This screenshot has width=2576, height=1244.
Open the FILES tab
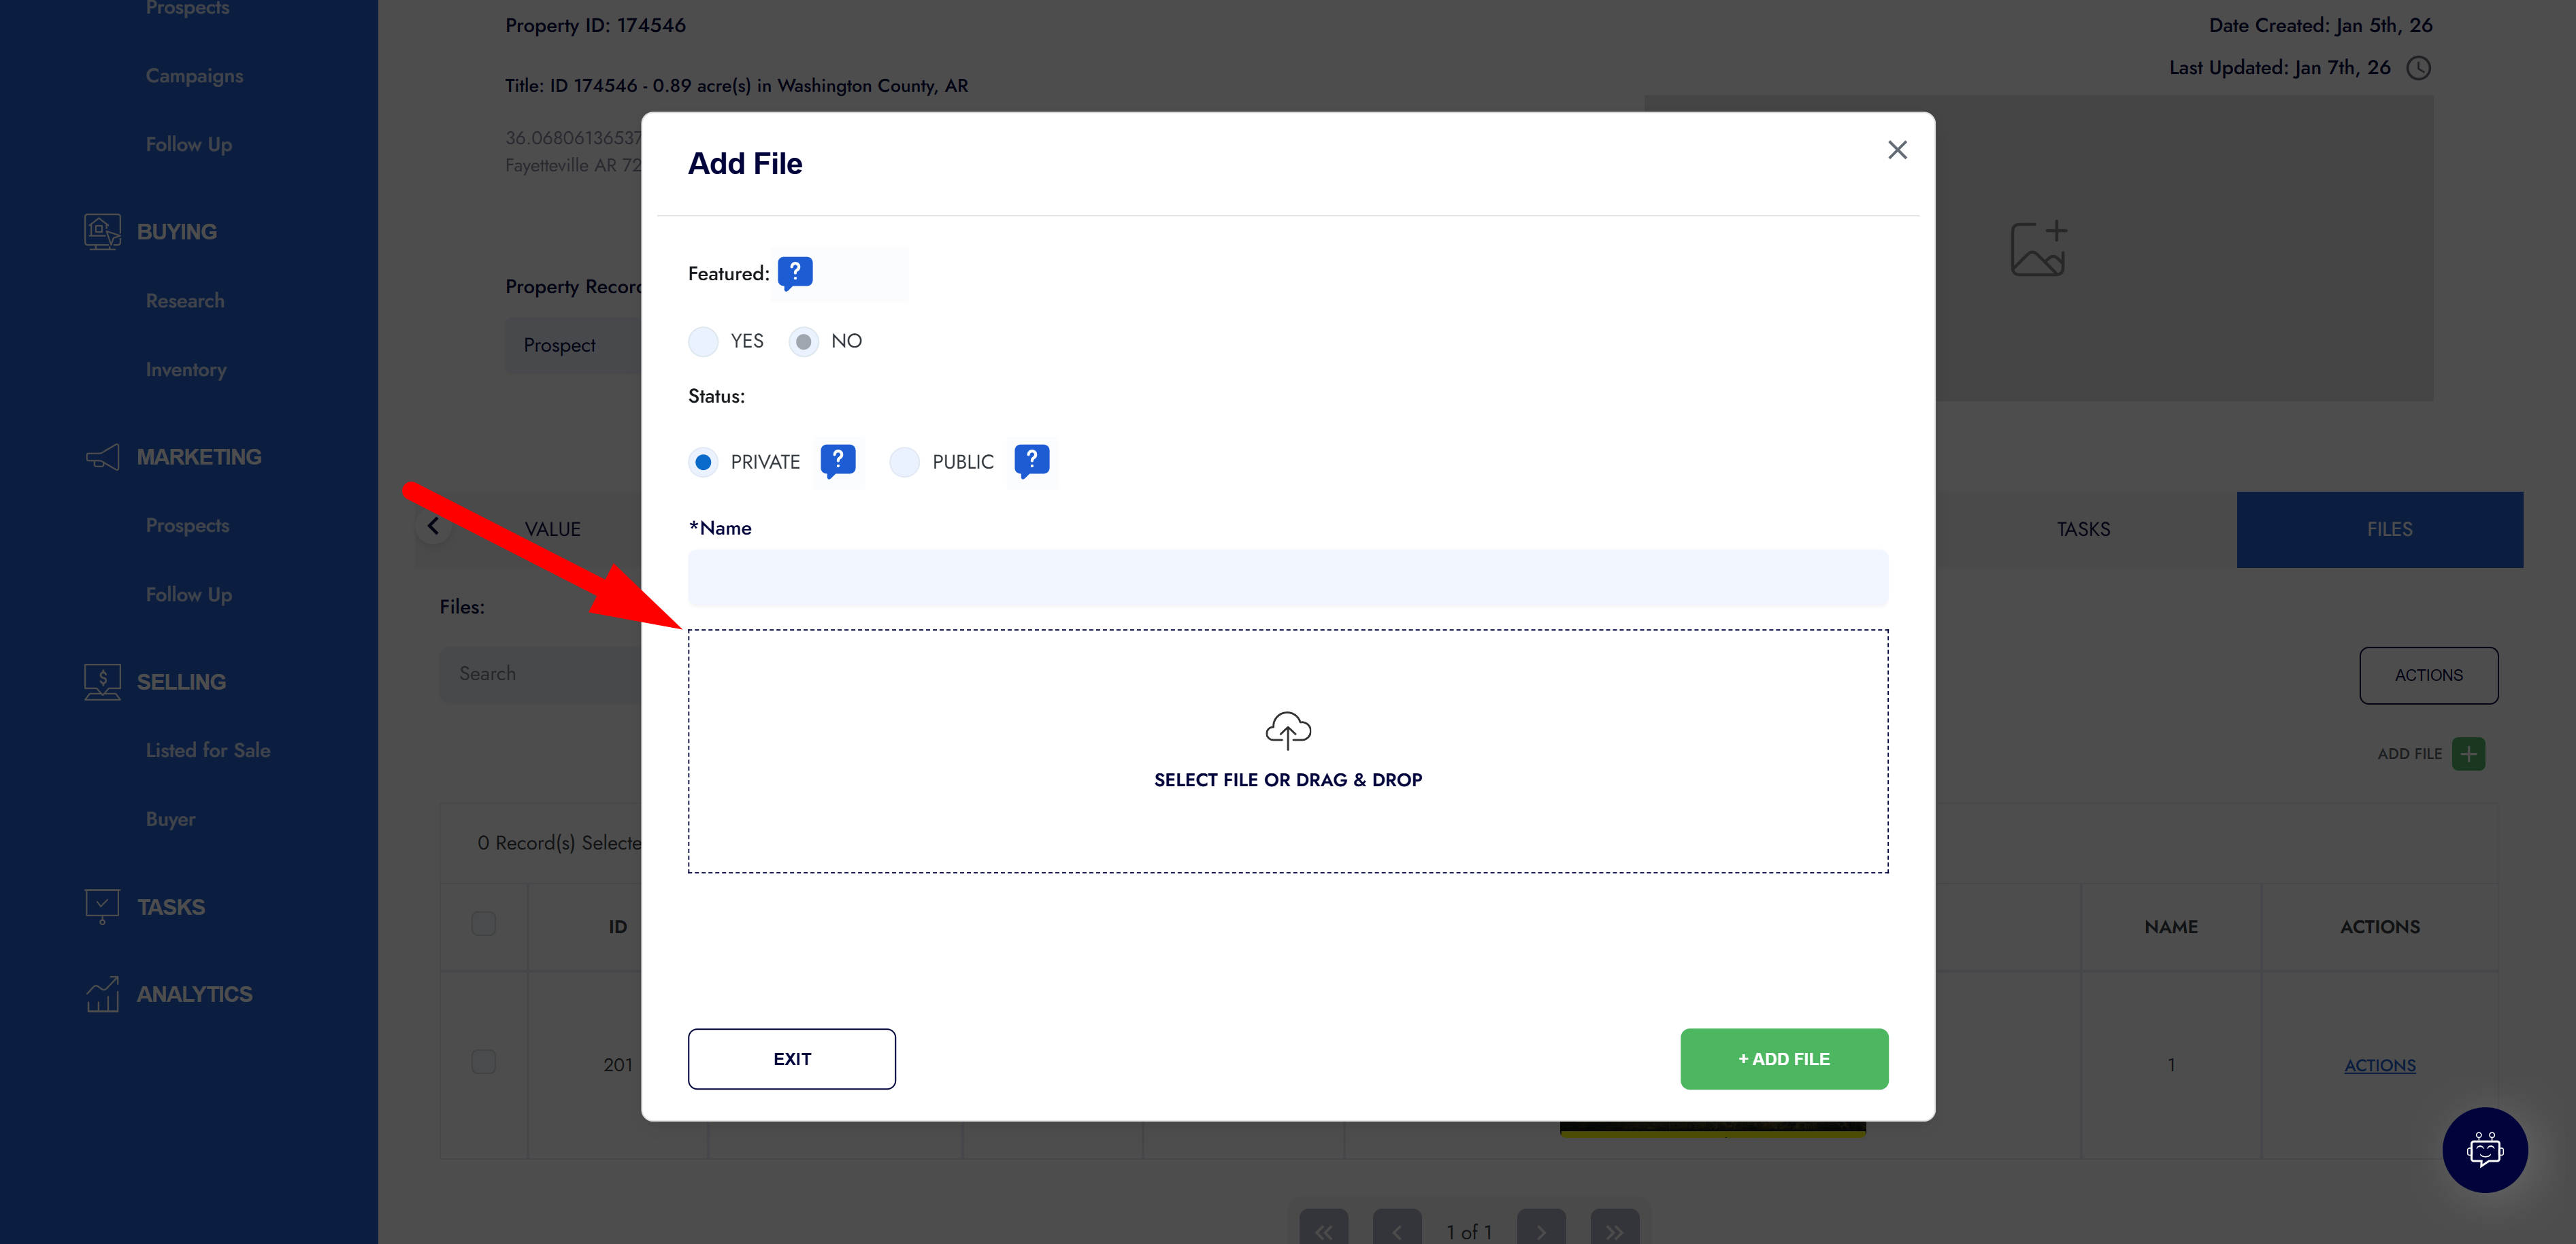[2388, 530]
